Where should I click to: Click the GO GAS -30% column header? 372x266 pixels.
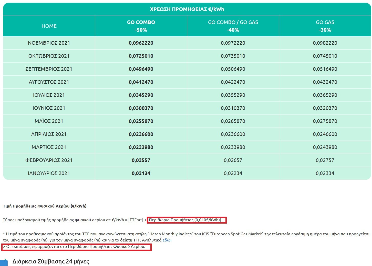tap(325, 26)
